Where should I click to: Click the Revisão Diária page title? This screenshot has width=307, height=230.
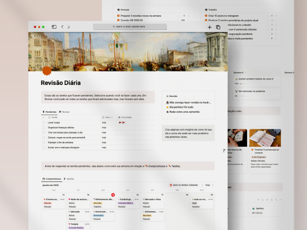[x=61, y=83]
